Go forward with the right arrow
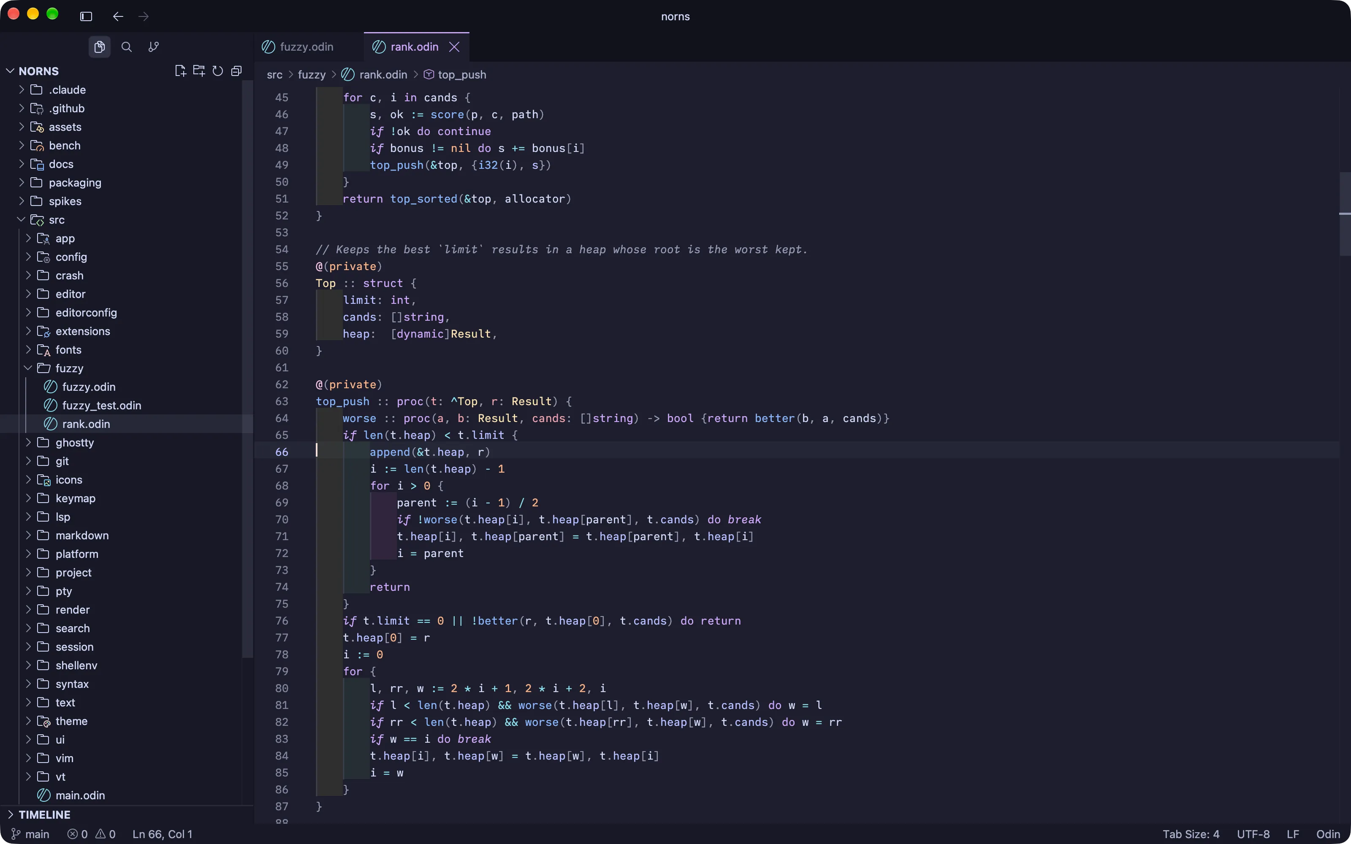The image size is (1351, 844). pos(144,16)
